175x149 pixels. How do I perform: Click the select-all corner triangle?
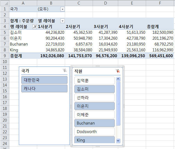click(5, 3)
